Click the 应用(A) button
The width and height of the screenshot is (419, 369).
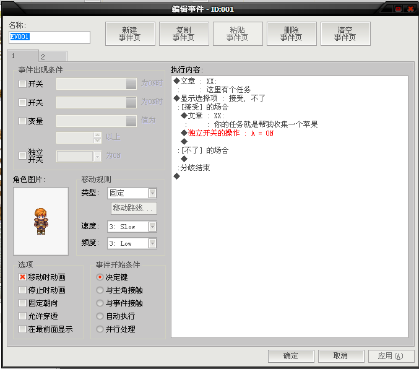391,356
